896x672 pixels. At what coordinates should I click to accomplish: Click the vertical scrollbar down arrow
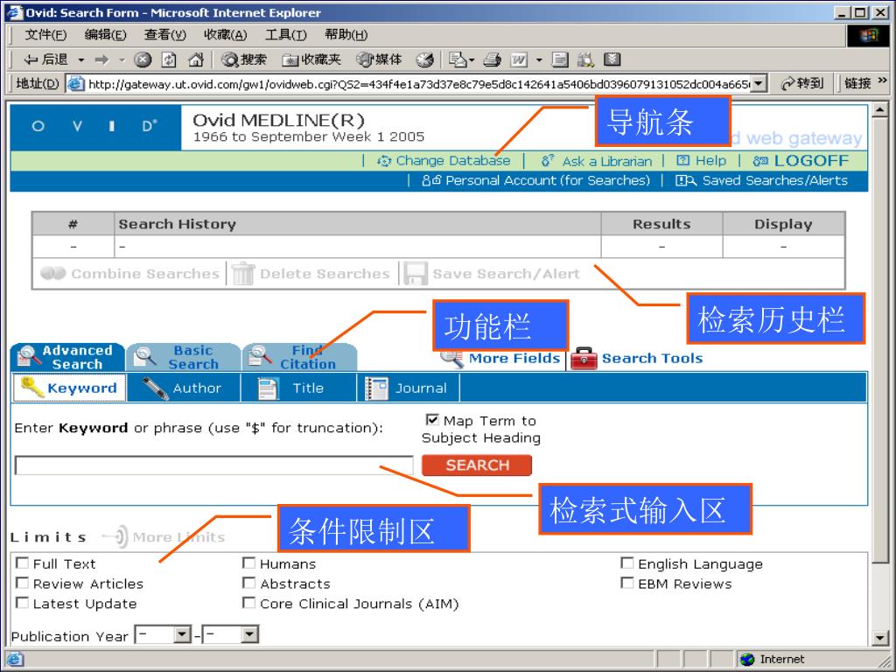point(880,638)
